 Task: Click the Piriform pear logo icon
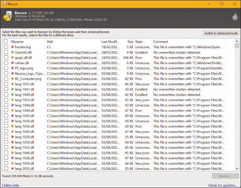(233, 16)
